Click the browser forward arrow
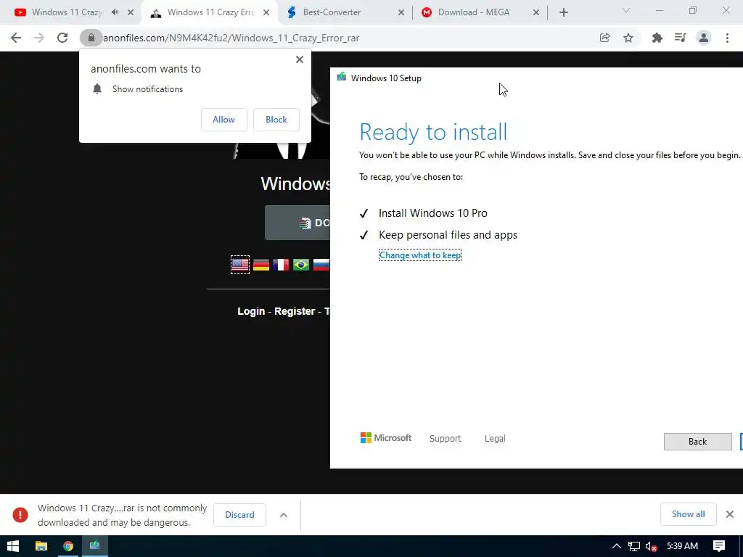This screenshot has width=743, height=557. coord(39,38)
